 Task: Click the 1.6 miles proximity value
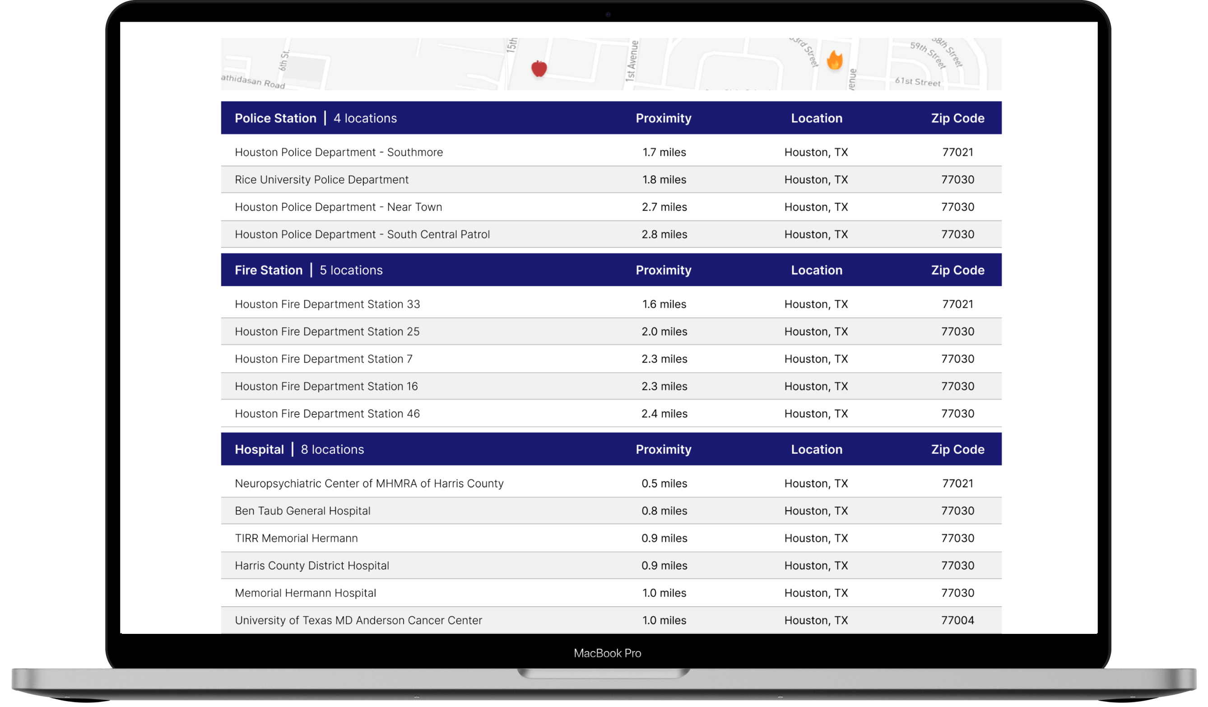click(664, 304)
